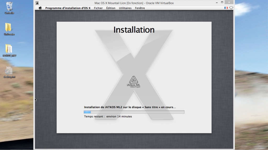
Task: Open the Programme d'installation d'OS X menu
Action: pyautogui.click(x=68, y=8)
